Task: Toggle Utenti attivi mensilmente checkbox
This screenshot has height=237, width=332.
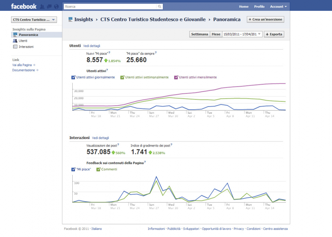Action: tap(176, 77)
